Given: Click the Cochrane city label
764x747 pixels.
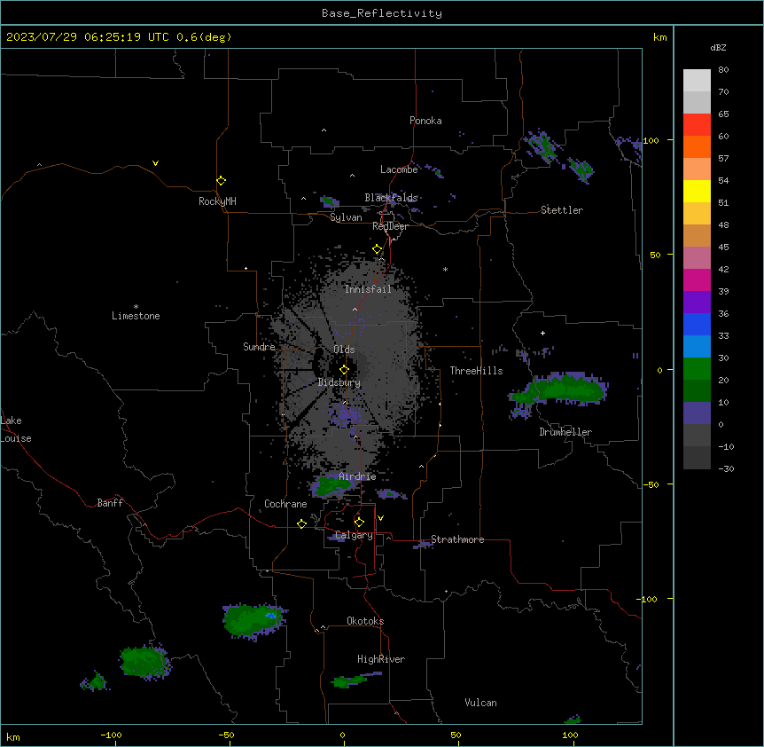Looking at the screenshot, I should (285, 504).
